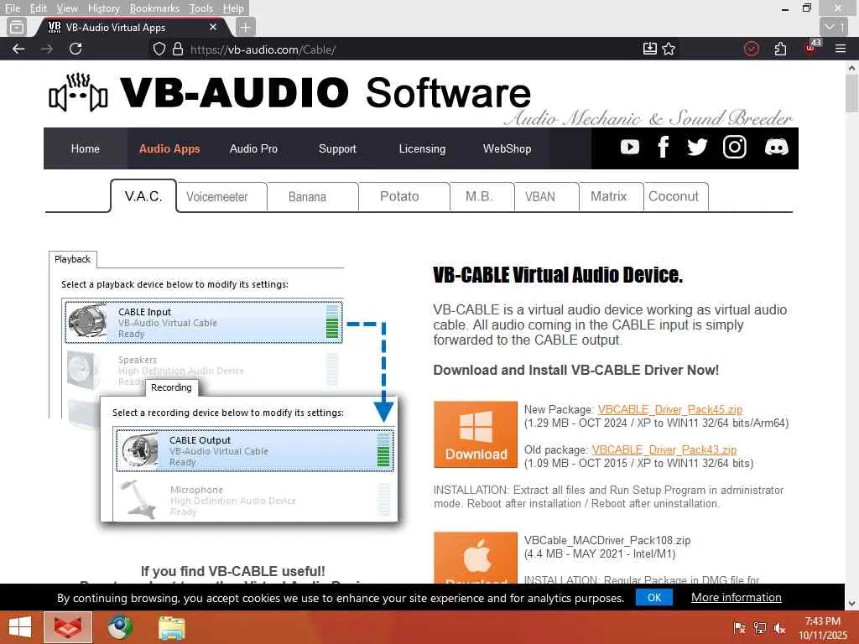Open the Firefox View sidebar icon
859x644 pixels.
point(17,27)
